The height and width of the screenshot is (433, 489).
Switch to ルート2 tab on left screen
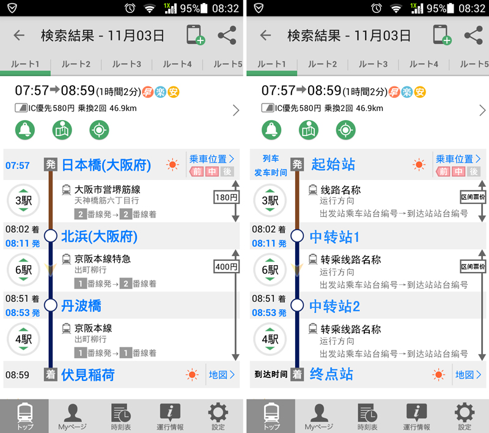point(76,64)
